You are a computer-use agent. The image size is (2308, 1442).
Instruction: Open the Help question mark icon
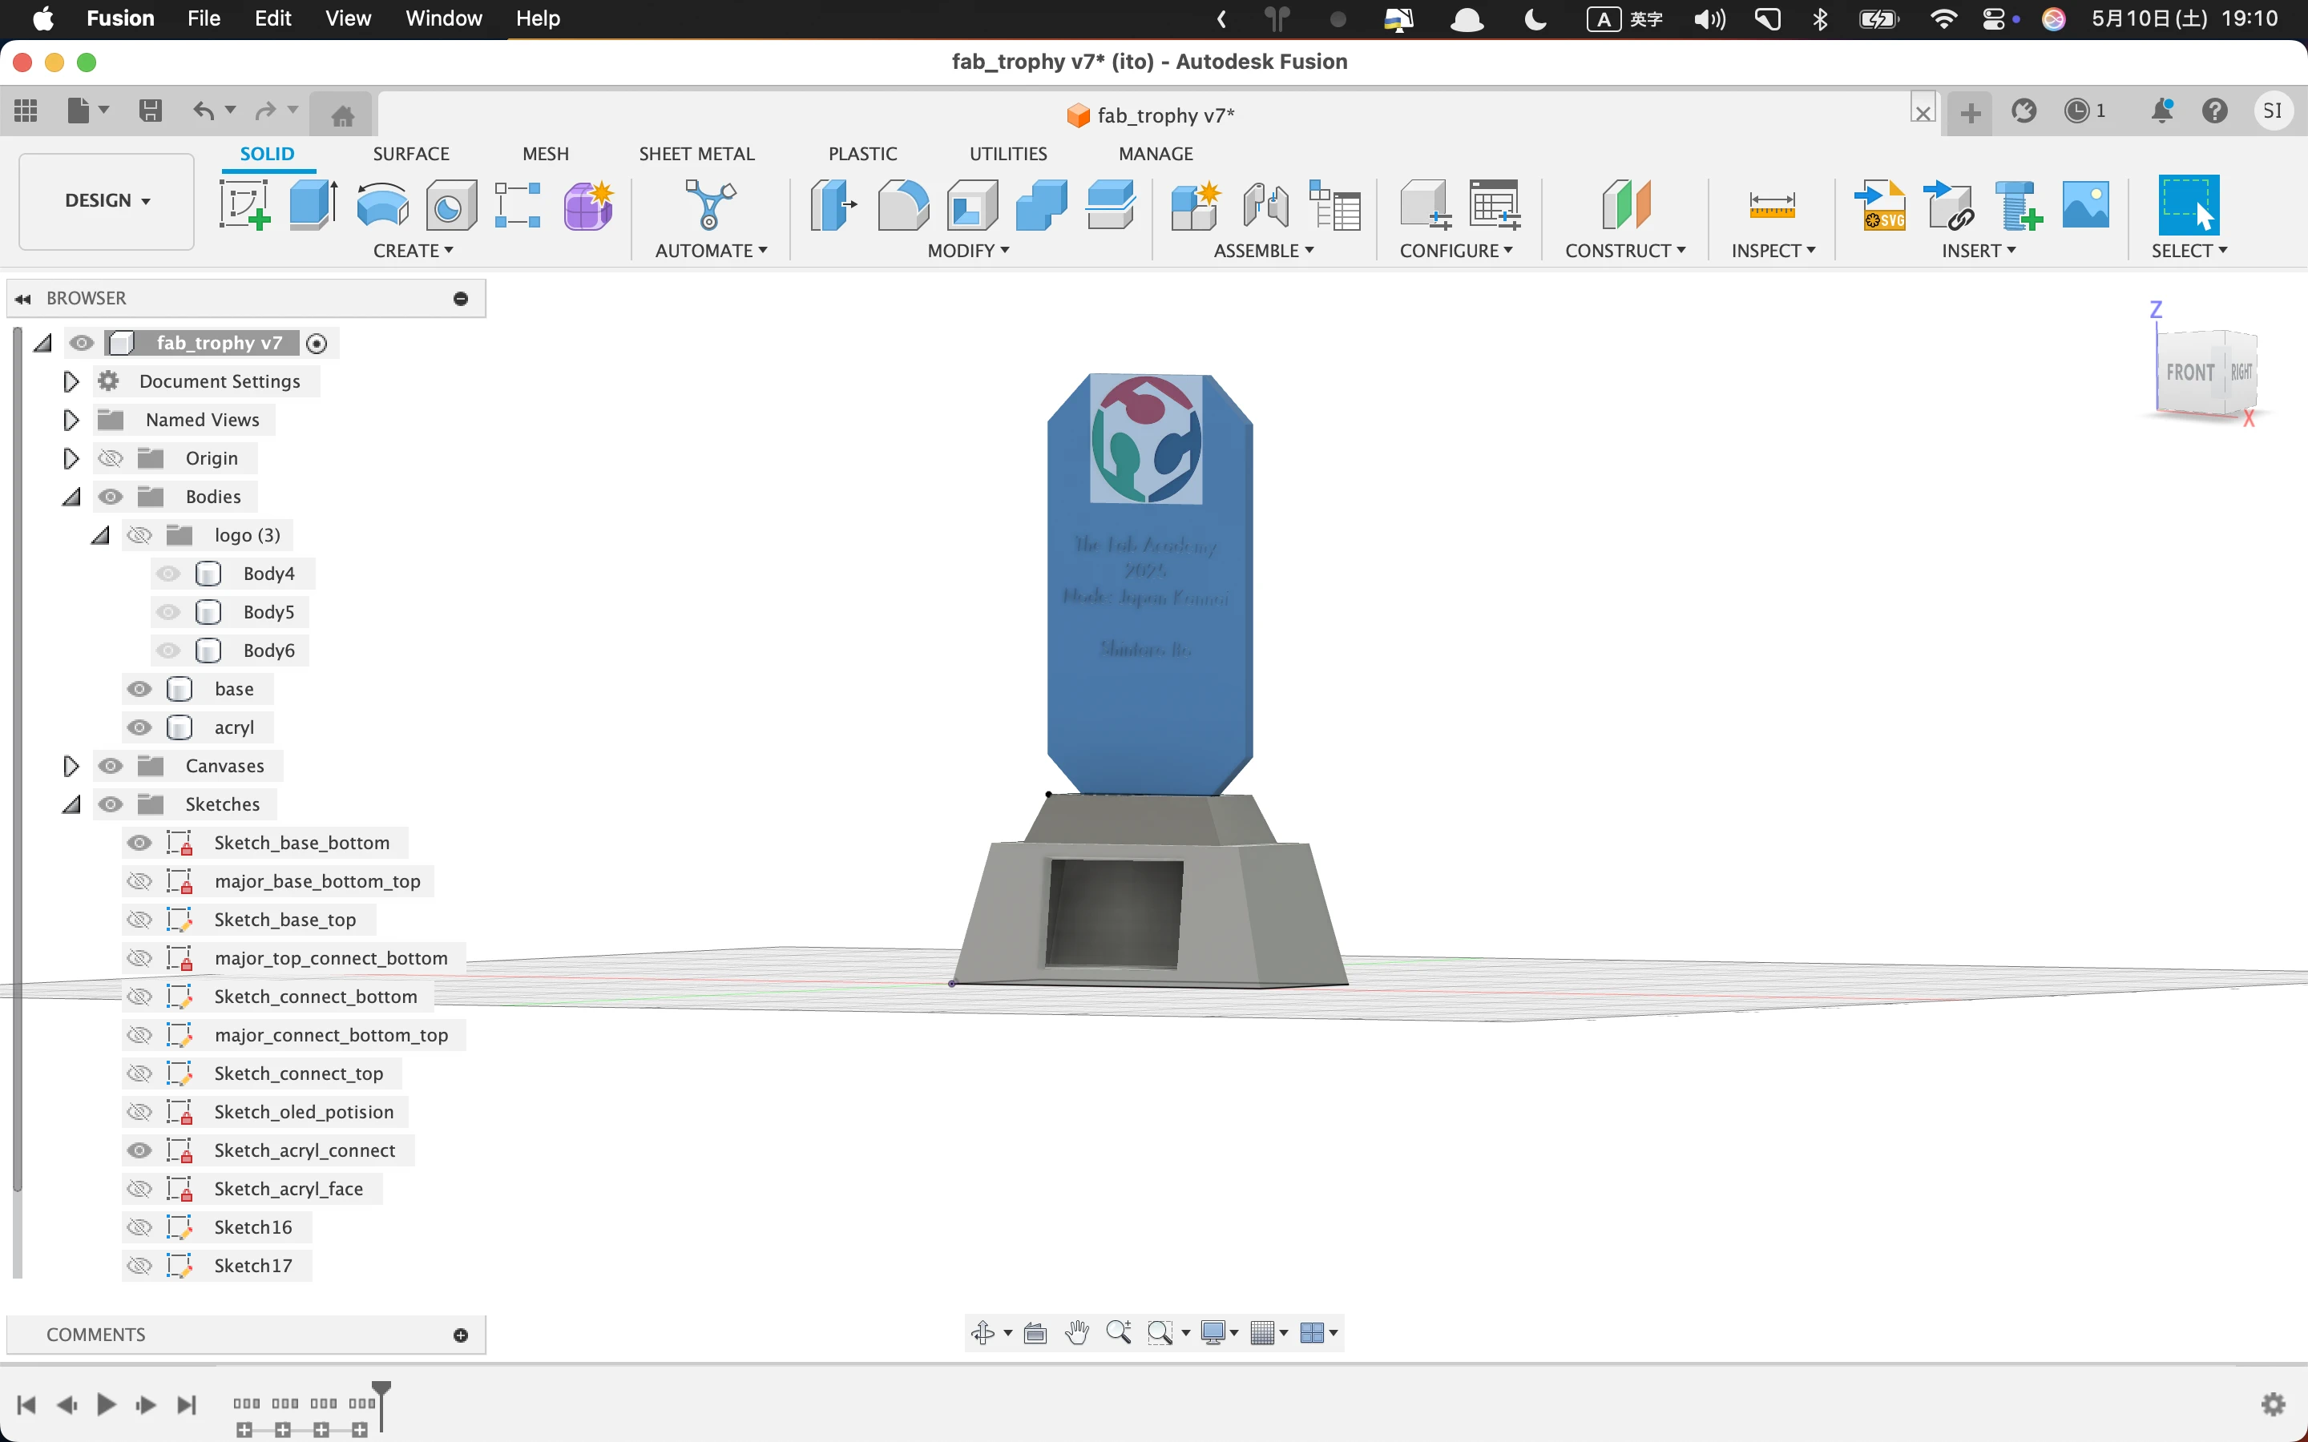2214,111
